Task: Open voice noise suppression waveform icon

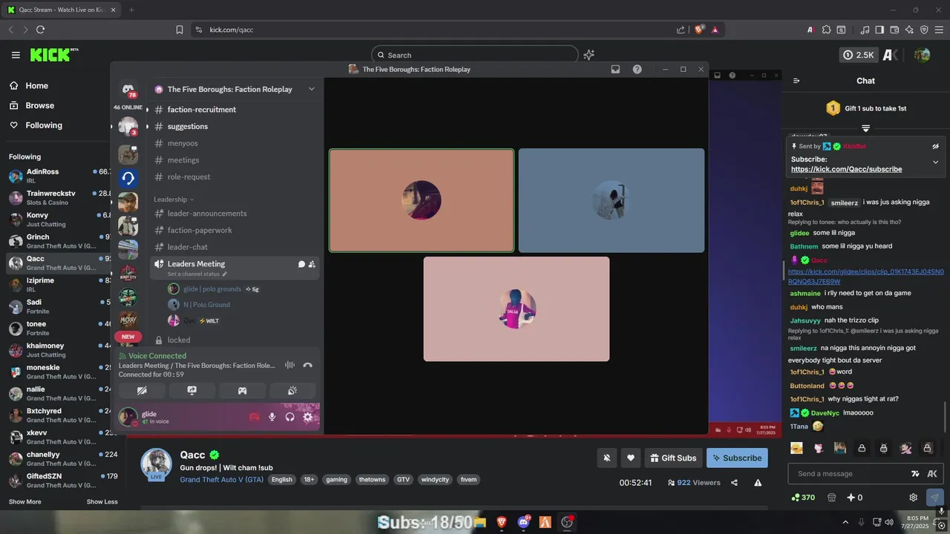Action: [289, 365]
